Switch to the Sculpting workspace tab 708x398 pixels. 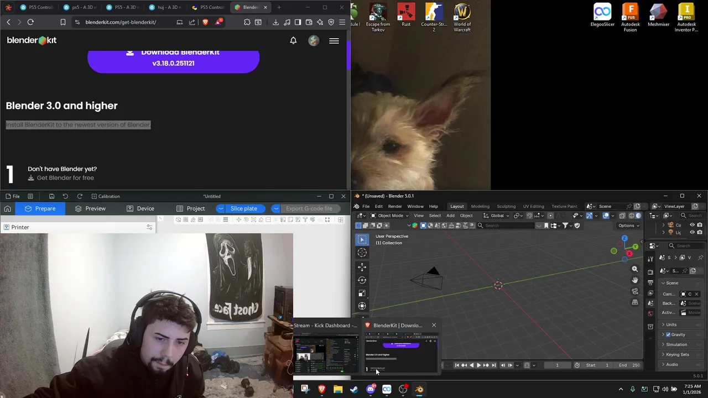[x=506, y=206]
